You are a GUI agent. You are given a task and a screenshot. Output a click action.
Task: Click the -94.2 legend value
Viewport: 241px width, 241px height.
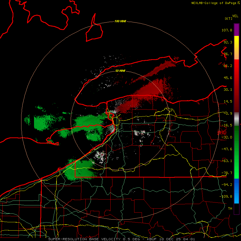click(x=227, y=185)
